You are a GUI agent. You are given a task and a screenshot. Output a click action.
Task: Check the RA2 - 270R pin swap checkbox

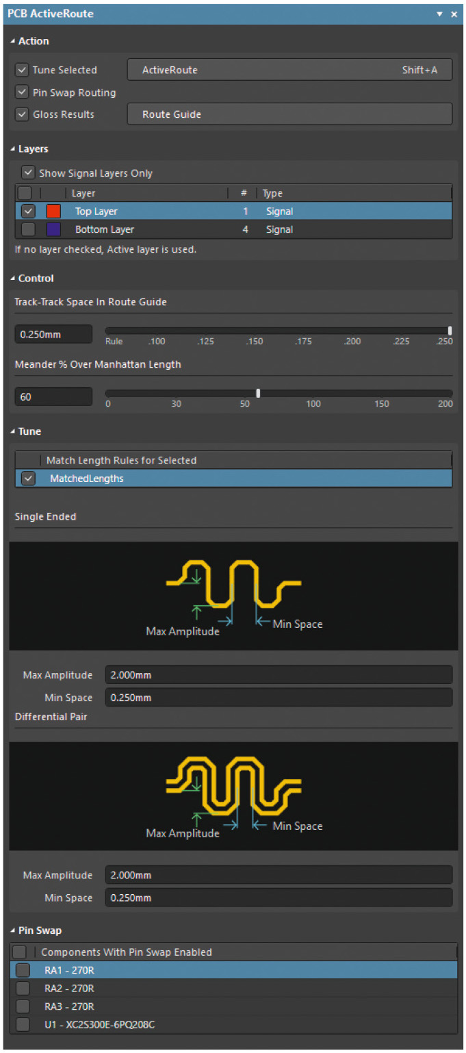pos(23,988)
